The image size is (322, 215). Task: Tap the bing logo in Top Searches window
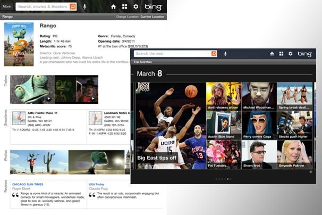(305, 54)
